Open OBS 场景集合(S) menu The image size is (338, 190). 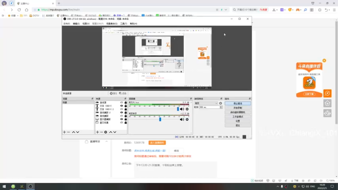point(112,24)
